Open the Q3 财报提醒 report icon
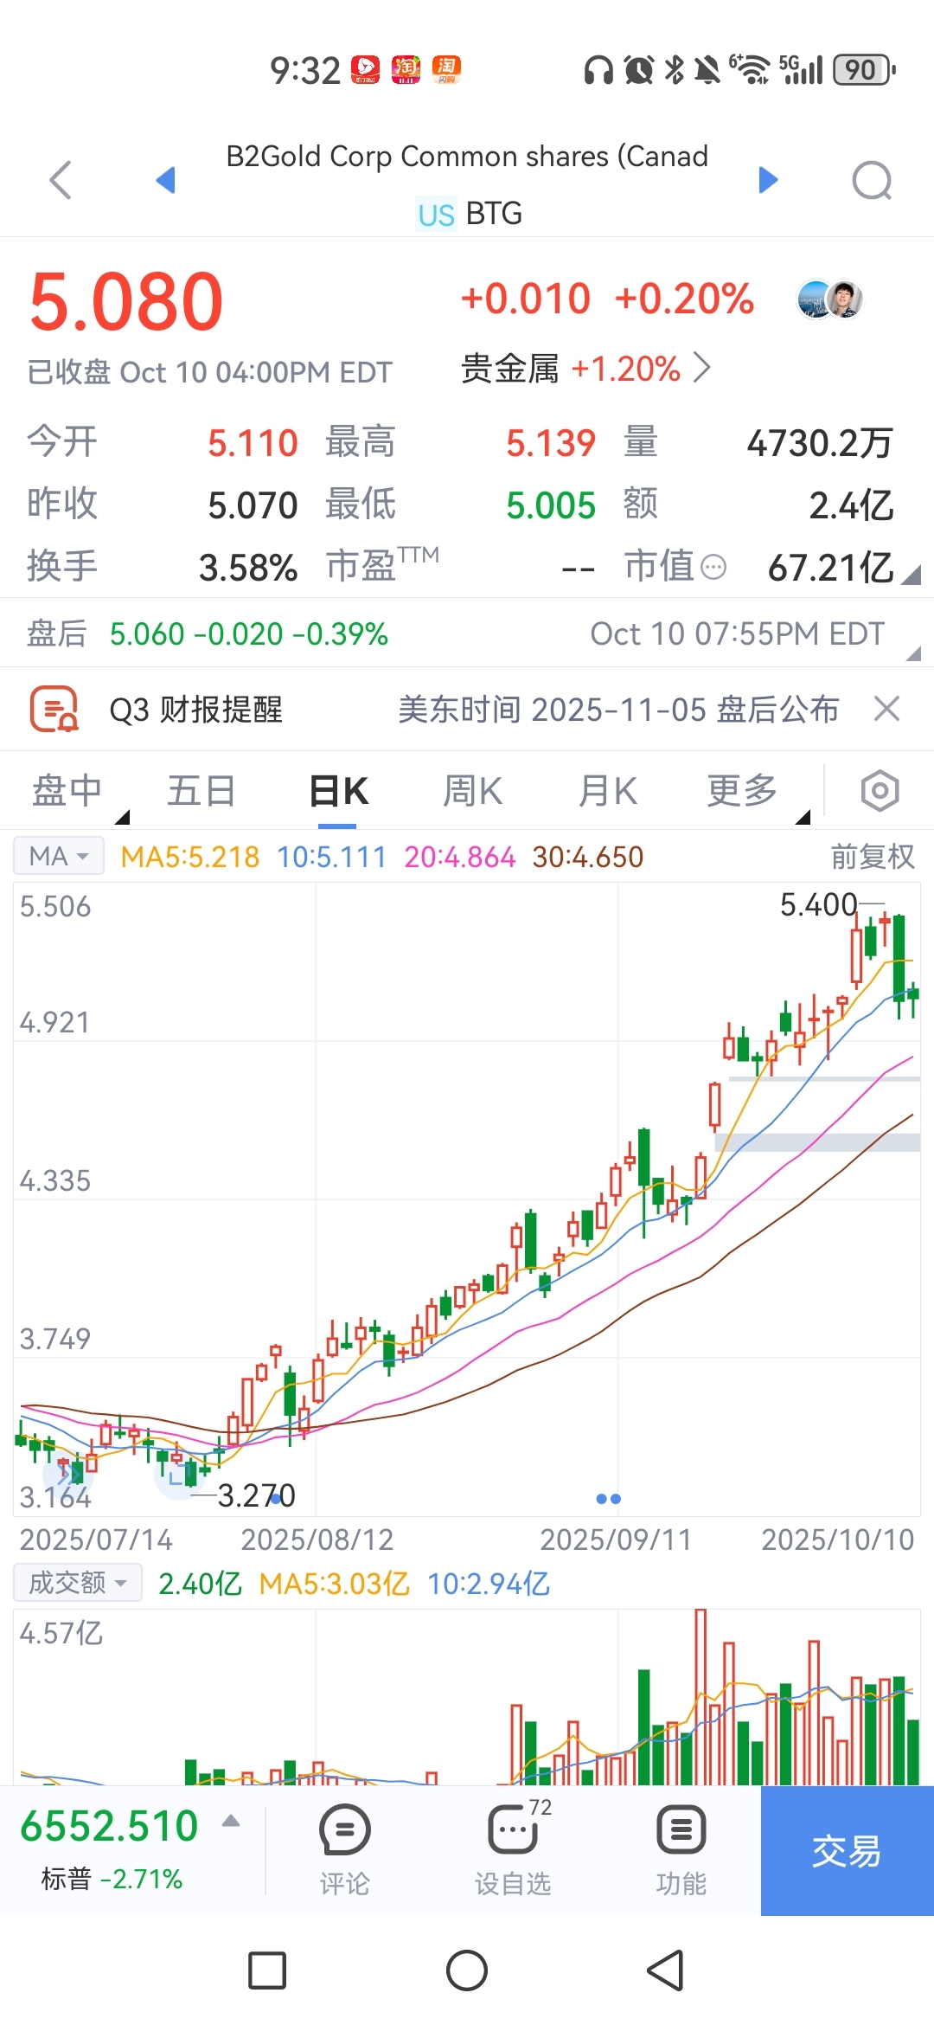Screen dimensions: 934x2025 (54, 710)
